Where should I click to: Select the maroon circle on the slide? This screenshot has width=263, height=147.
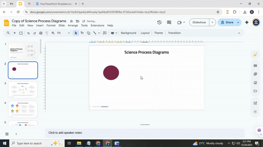click(111, 73)
